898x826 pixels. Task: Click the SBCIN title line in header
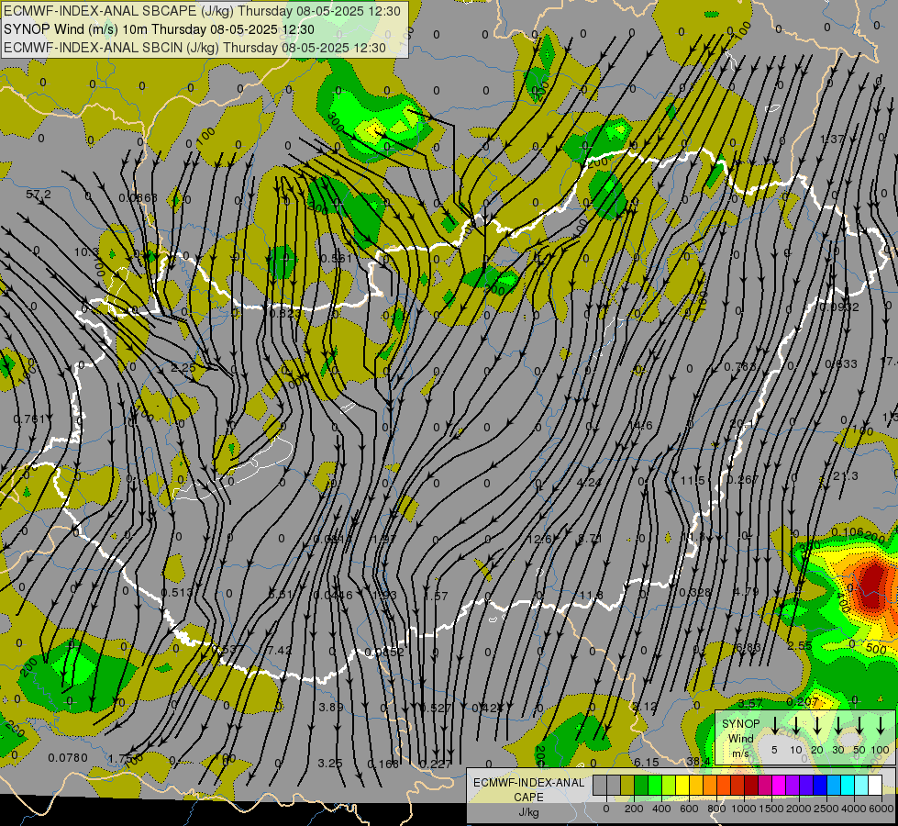click(194, 48)
